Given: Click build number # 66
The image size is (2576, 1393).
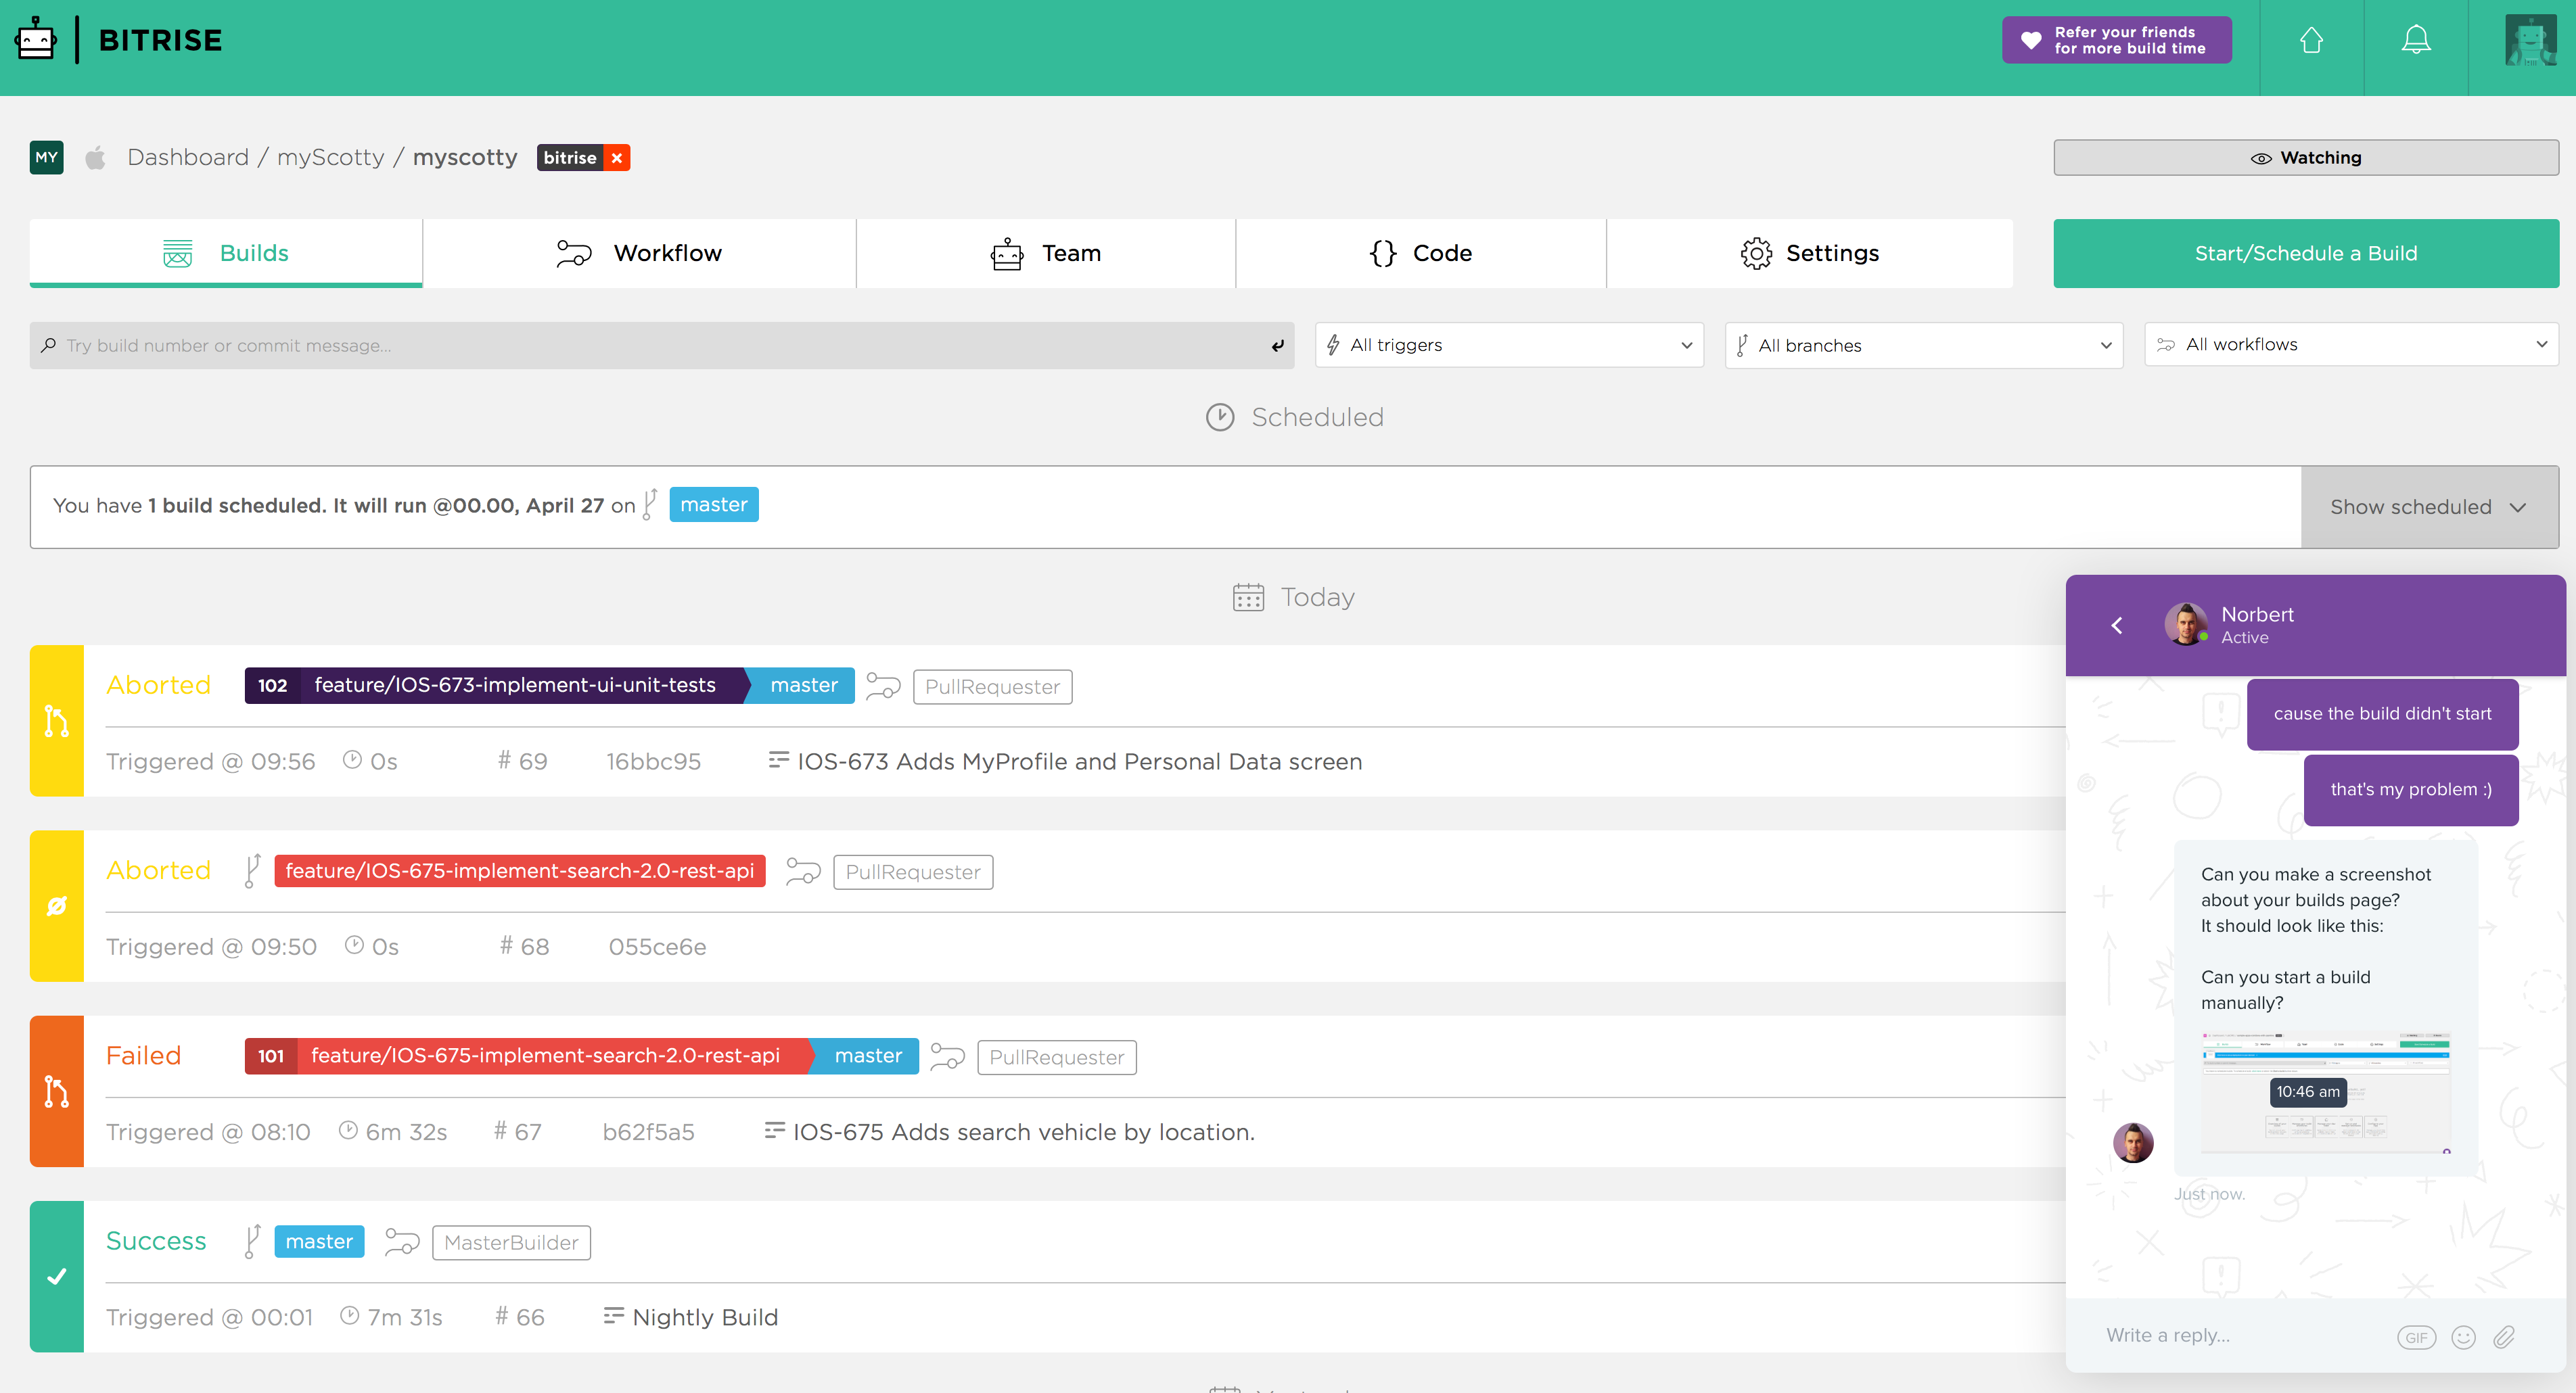Looking at the screenshot, I should pyautogui.click(x=520, y=1317).
